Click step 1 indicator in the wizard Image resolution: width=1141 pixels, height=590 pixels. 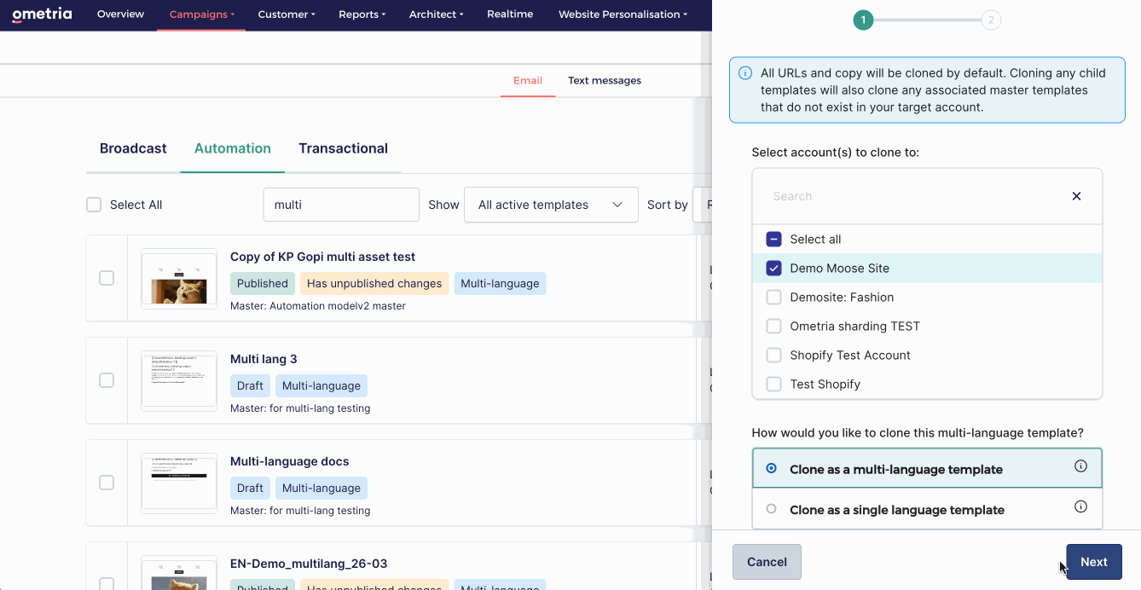863,20
